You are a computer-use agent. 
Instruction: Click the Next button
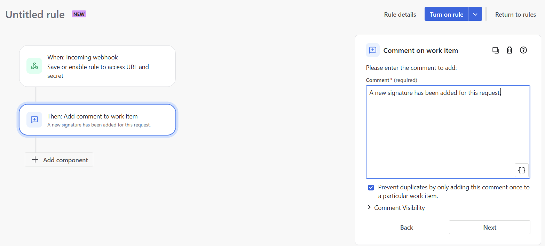[x=489, y=228]
